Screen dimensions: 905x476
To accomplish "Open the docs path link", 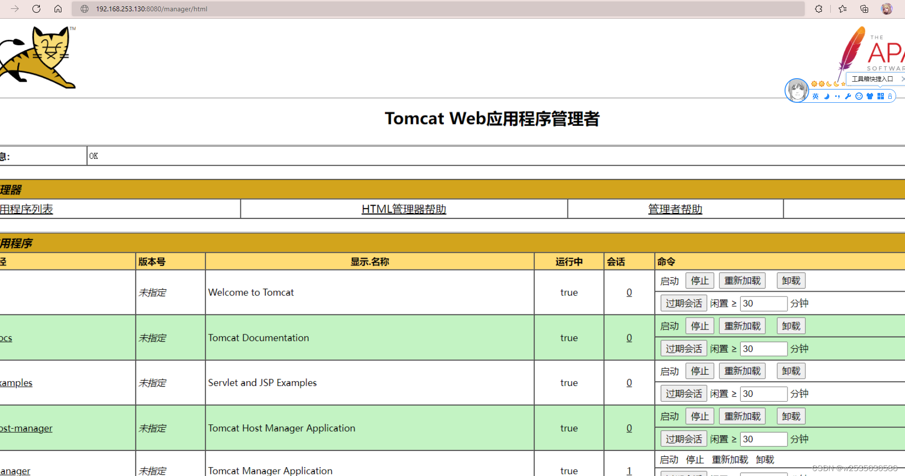I will 6,338.
